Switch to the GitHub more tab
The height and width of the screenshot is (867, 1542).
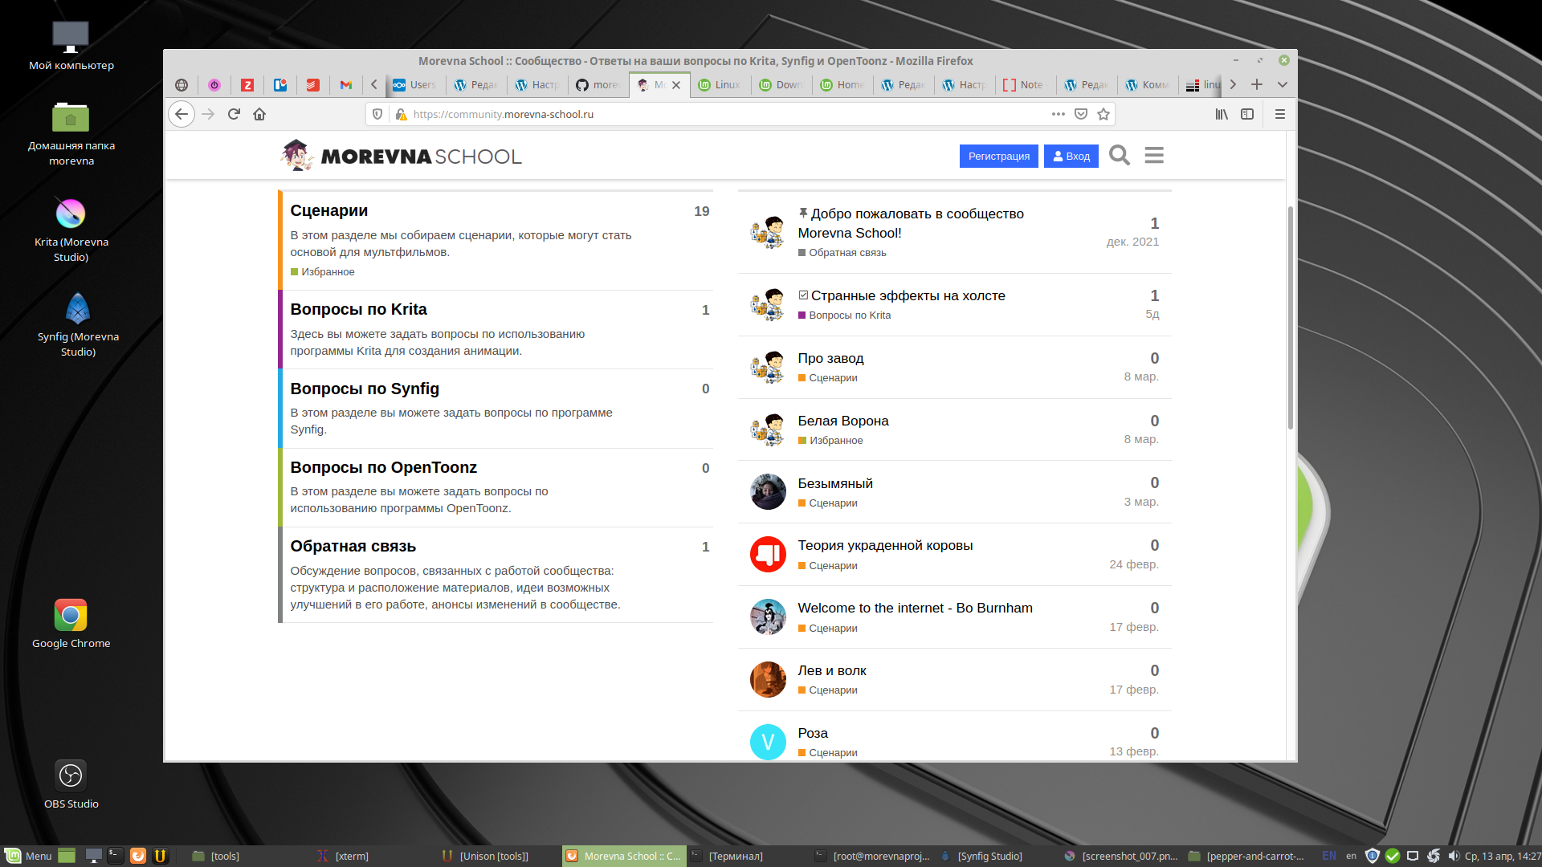[x=598, y=84]
